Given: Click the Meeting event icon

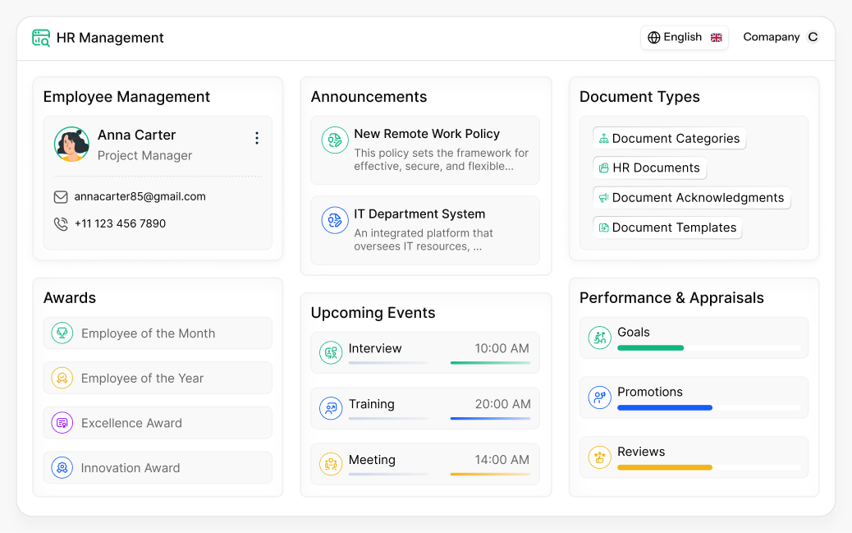Looking at the screenshot, I should (x=330, y=464).
